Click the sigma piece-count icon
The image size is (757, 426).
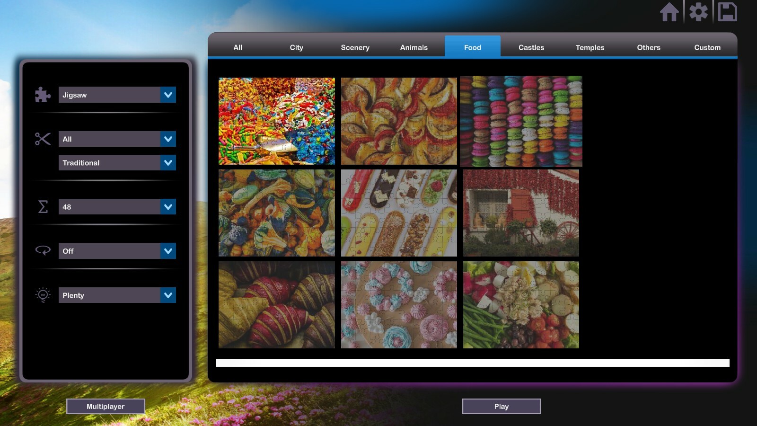click(x=42, y=206)
